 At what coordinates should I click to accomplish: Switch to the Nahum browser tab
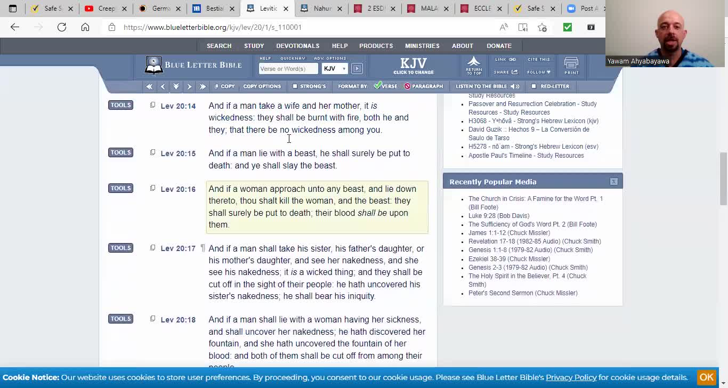point(321,9)
